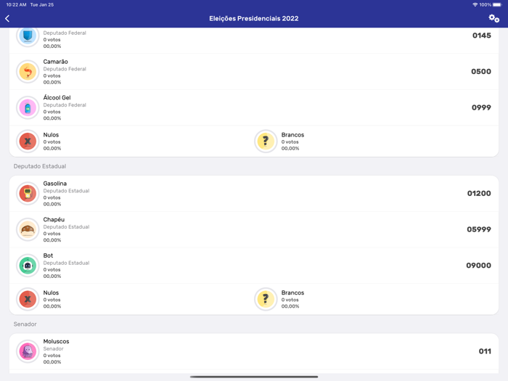Tap candidate number 01200

(479, 194)
